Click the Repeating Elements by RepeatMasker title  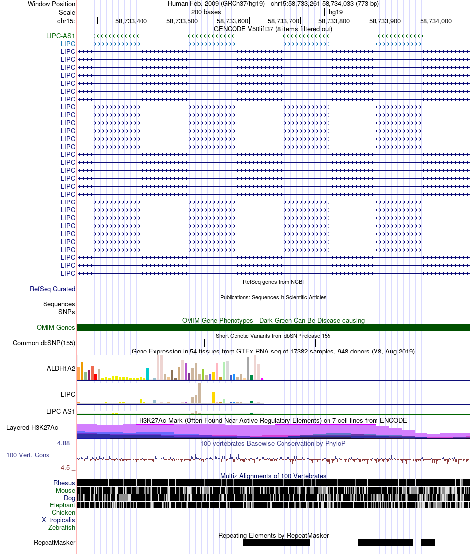click(273, 535)
